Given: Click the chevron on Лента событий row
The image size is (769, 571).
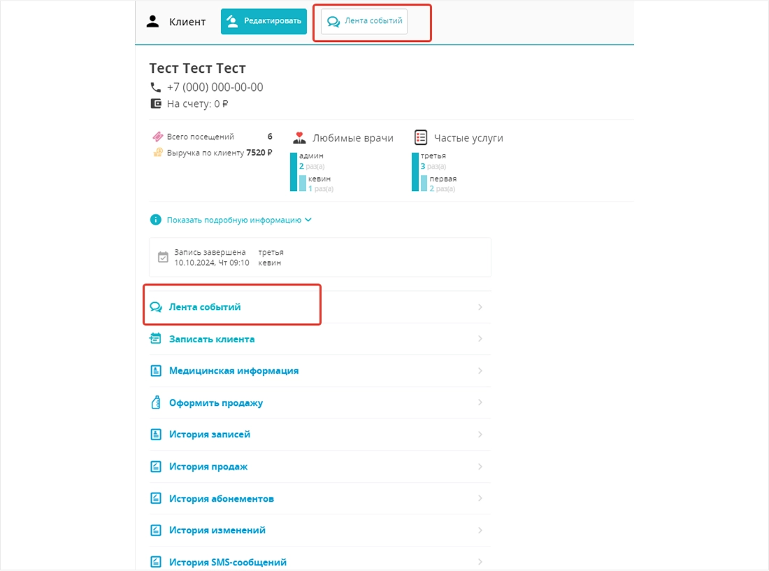Looking at the screenshot, I should tap(480, 307).
